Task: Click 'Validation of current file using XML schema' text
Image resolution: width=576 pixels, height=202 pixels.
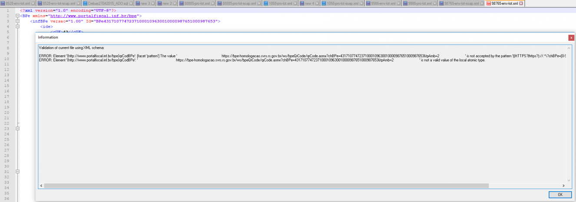Action: click(71, 47)
